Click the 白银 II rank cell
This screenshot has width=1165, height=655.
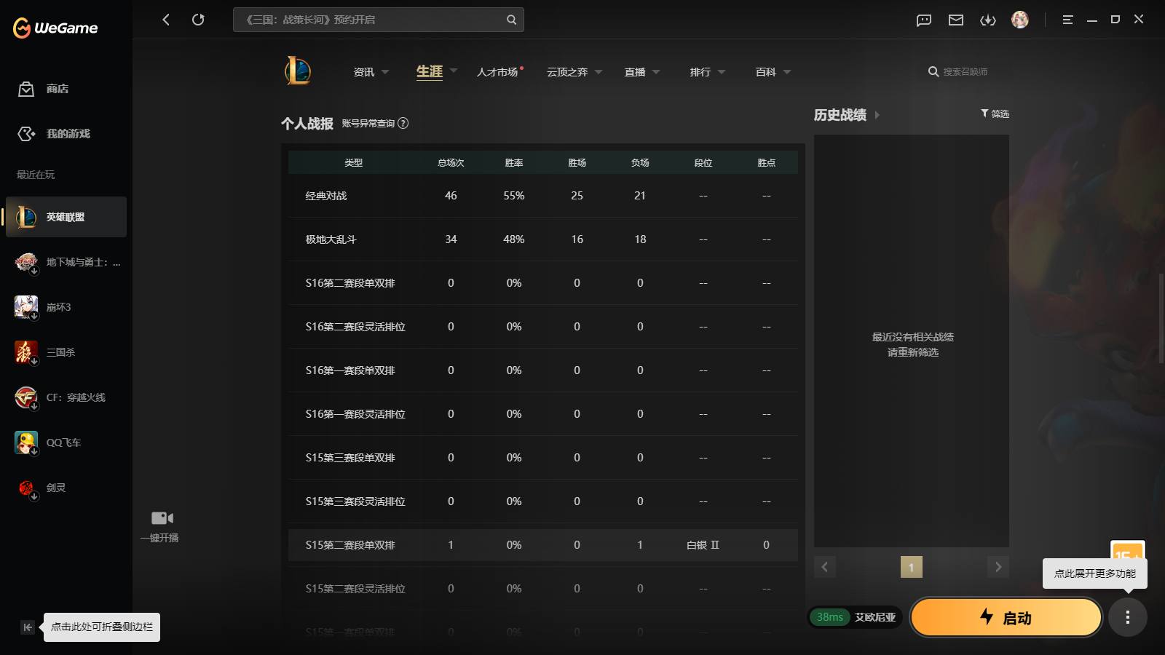tap(703, 545)
